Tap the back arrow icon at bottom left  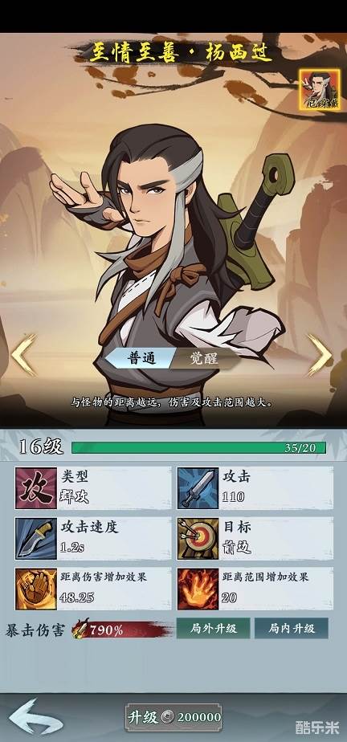tap(35, 716)
